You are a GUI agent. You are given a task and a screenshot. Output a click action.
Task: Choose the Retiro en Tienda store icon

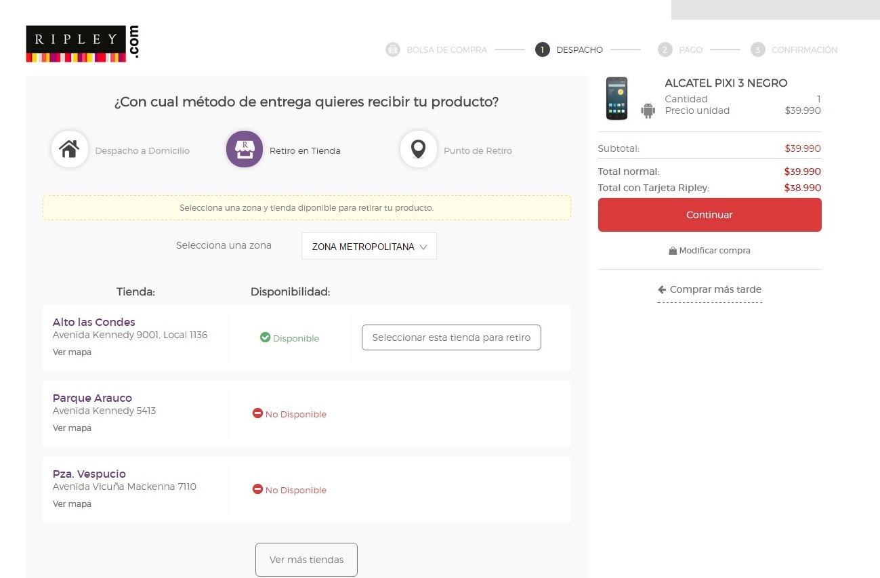(244, 150)
